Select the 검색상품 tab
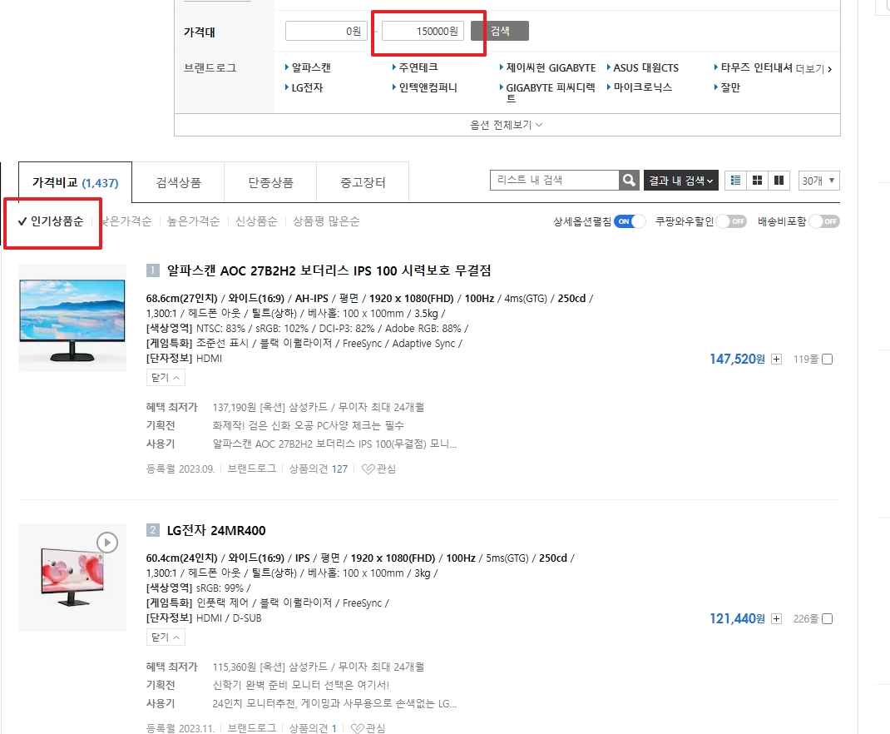 coord(178,182)
